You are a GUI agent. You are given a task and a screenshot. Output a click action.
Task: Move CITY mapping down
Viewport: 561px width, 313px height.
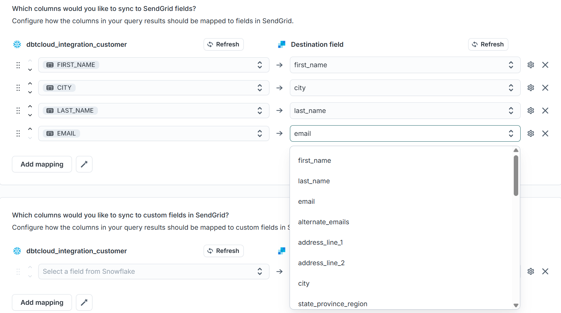30,92
